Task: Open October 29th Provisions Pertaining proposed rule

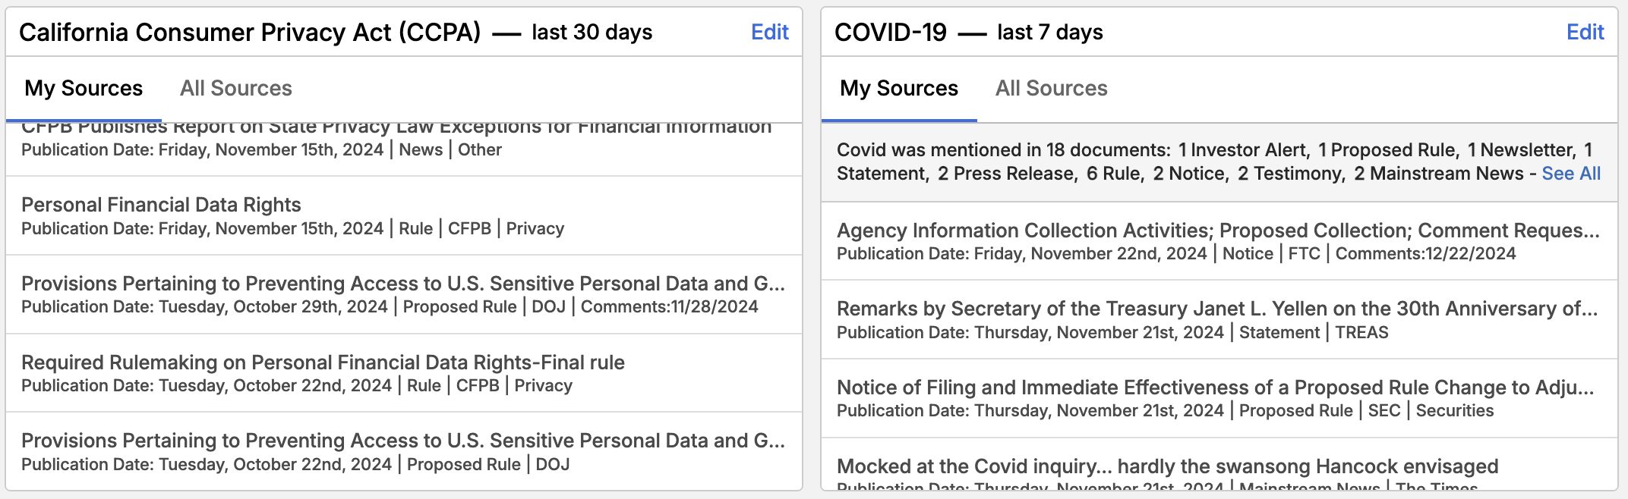Action: pos(402,284)
